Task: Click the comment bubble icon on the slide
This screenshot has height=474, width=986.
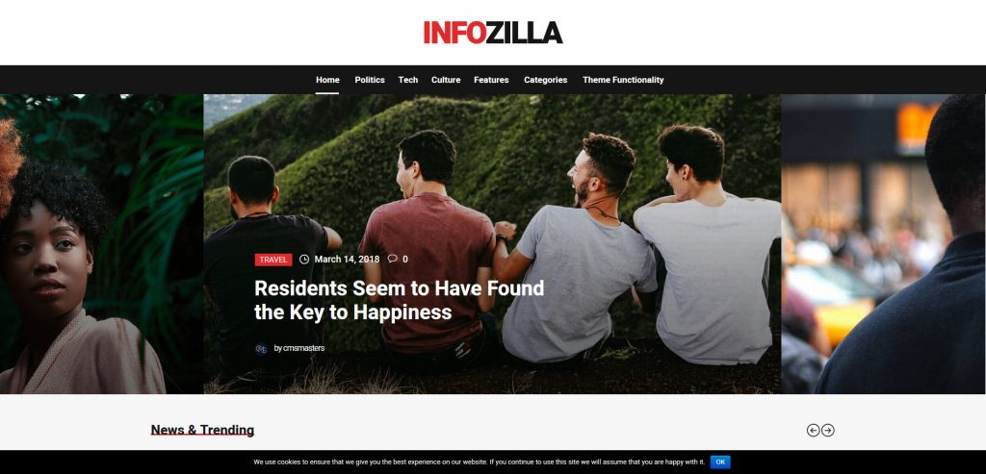Action: tap(393, 259)
